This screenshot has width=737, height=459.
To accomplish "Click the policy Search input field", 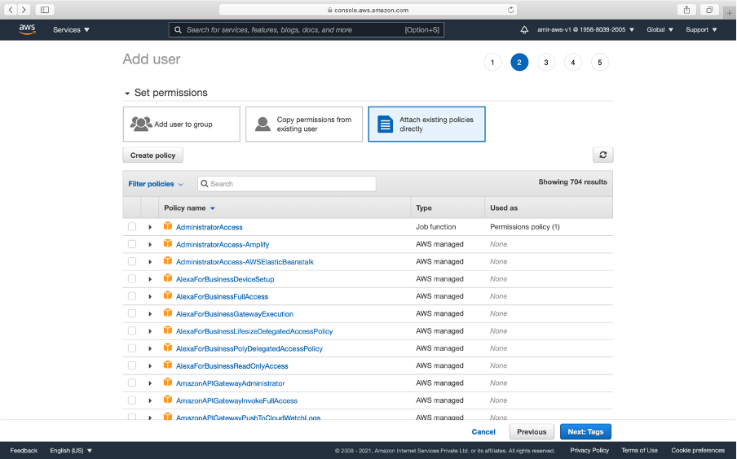I will tap(287, 183).
